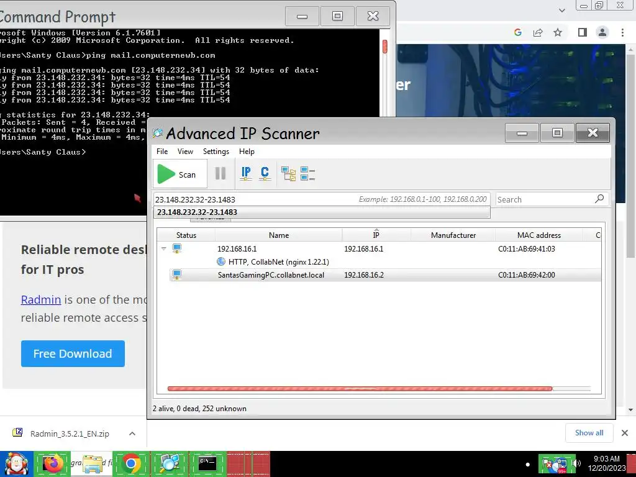Click MAC address C0:11:AB:69:42:00
This screenshot has width=636, height=477.
coord(527,275)
